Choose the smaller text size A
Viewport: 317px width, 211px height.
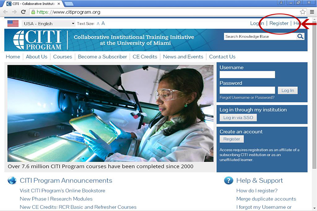[x=98, y=24]
